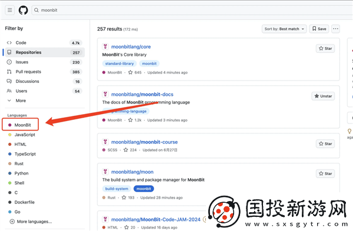Image resolution: width=353 pixels, height=231 pixels.
Task: Click highlighted moonbit tag under moon
Action: click(144, 189)
